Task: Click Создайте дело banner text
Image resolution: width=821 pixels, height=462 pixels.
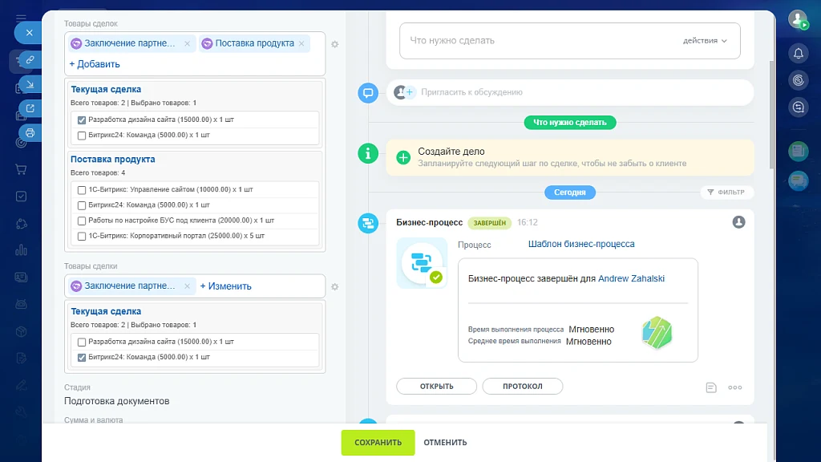Action: (451, 152)
